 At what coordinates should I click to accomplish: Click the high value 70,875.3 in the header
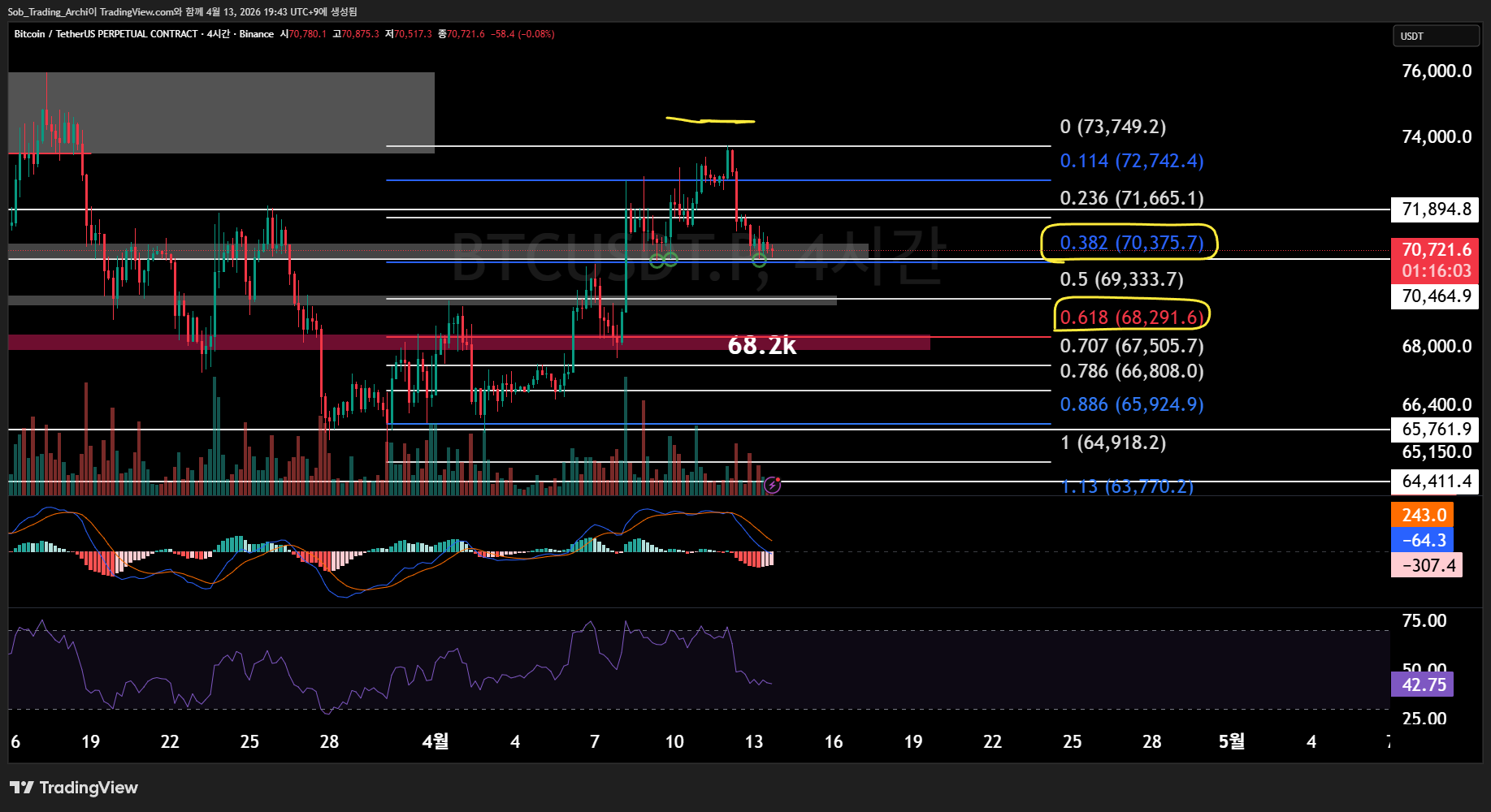point(360,34)
